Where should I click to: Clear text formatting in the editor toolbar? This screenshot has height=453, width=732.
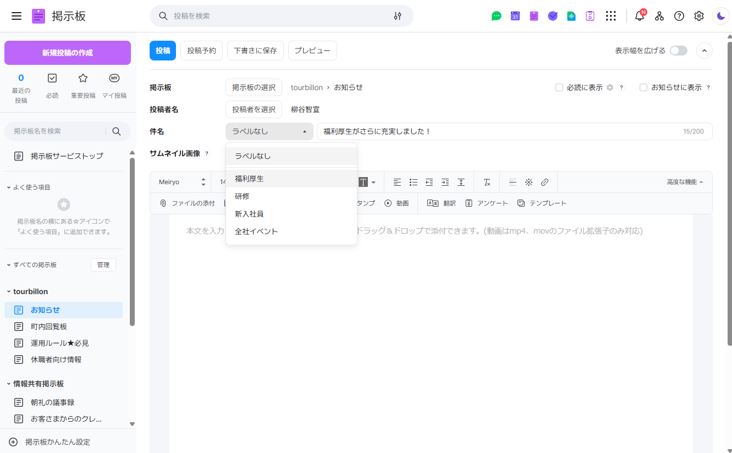[487, 182]
